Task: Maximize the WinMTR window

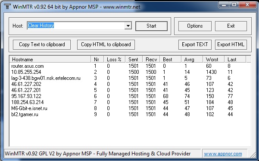Action: pos(234,5)
